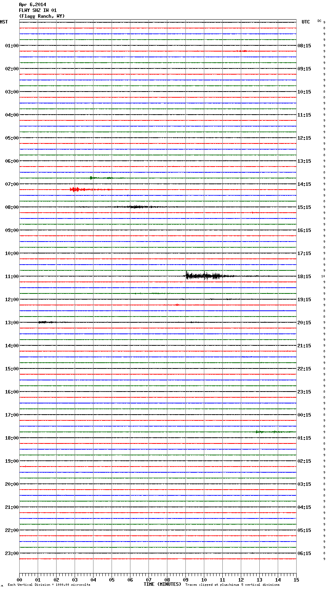This screenshot has height=590, width=327.
Task: Click minute 15 on the bottom axis
Action: 296,580
